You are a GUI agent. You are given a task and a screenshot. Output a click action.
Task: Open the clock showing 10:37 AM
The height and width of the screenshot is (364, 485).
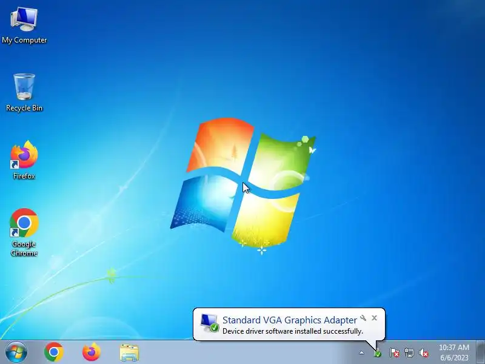tap(453, 347)
